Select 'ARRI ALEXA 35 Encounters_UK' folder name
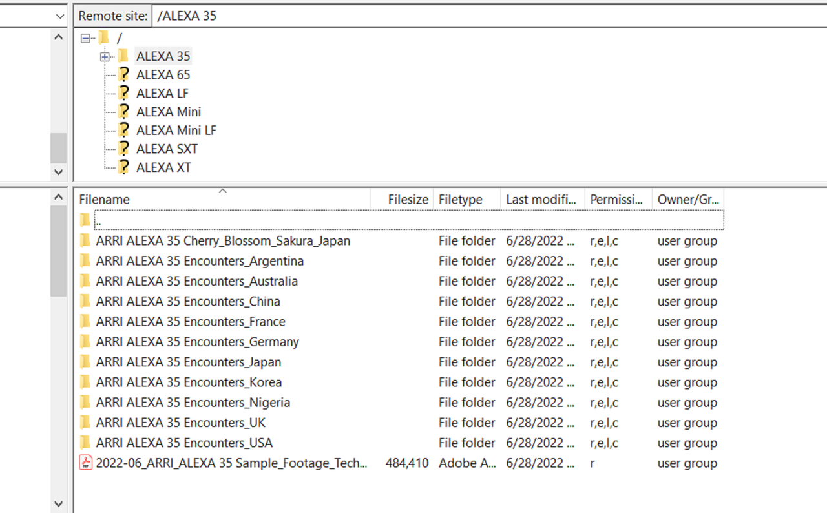This screenshot has height=513, width=827. coord(181,423)
